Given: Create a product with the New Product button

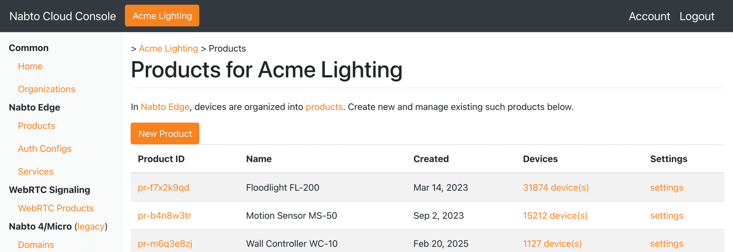Looking at the screenshot, I should (x=165, y=133).
